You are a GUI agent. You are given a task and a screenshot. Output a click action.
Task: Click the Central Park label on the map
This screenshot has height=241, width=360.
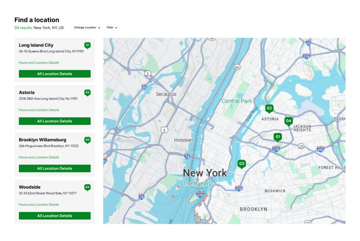coord(237,101)
